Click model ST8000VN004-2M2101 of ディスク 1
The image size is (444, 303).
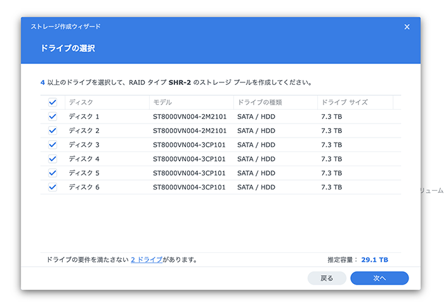[190, 117]
